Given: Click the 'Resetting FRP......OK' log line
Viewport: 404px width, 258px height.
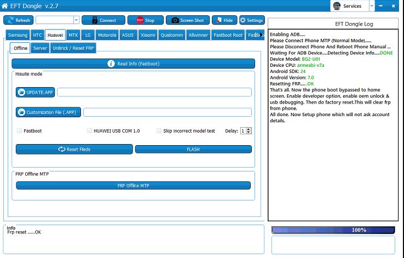Looking at the screenshot, I should [x=292, y=84].
